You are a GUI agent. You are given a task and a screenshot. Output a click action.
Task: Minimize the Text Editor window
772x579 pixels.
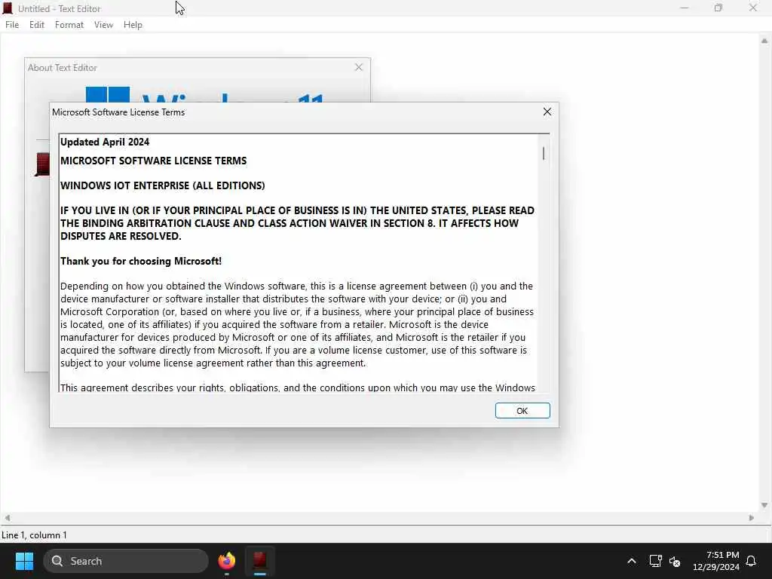pos(685,8)
